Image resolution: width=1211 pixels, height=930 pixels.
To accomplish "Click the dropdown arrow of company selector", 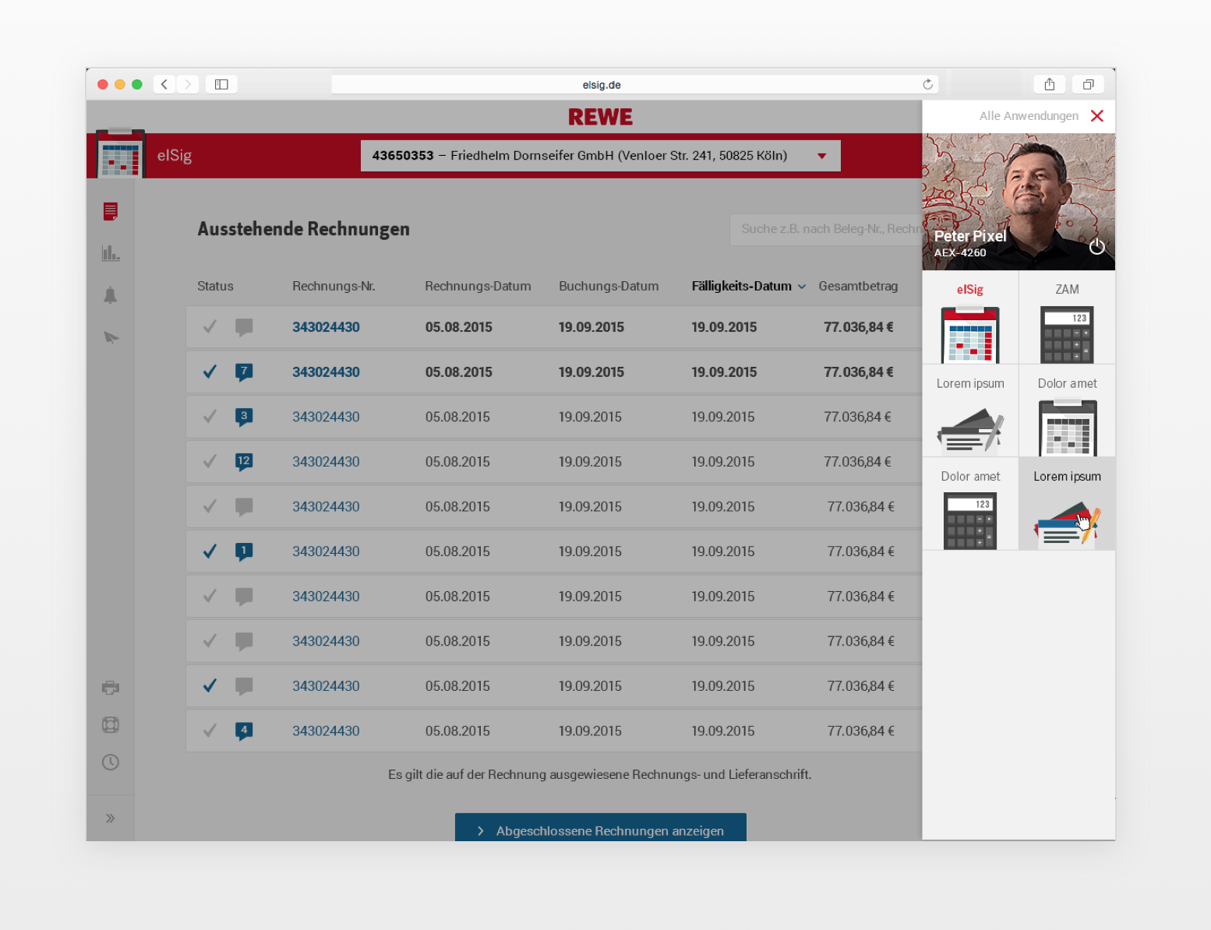I will tap(821, 157).
